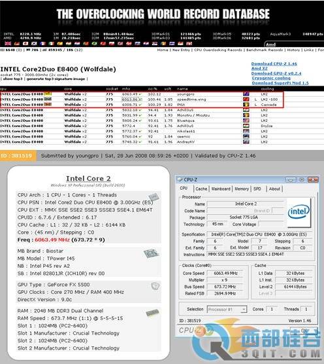Click the Intel logo in CPU-Z window
Viewport: 324px width, 364px height.
(299, 212)
